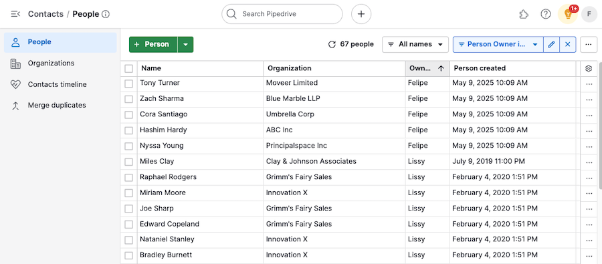The height and width of the screenshot is (264, 602).
Task: Click the green add Person button
Action: click(153, 45)
